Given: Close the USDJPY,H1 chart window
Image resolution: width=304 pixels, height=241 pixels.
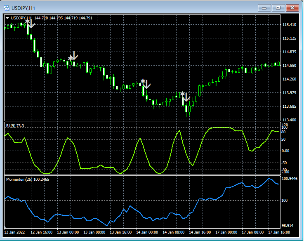Looking at the screenshot, I should [x=293, y=7].
